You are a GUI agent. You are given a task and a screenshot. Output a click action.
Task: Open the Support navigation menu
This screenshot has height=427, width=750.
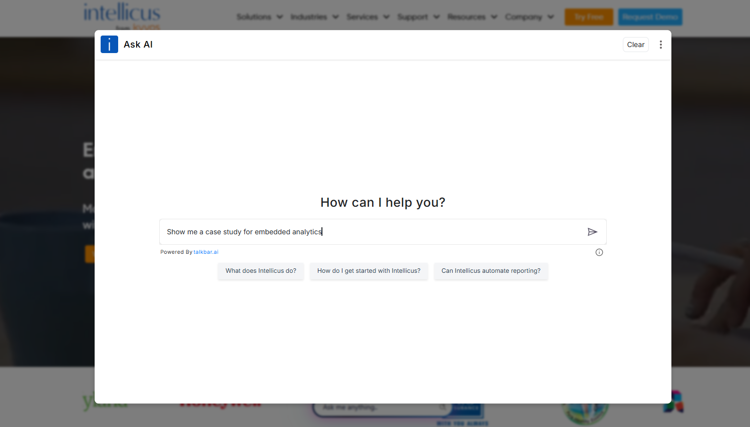point(418,17)
